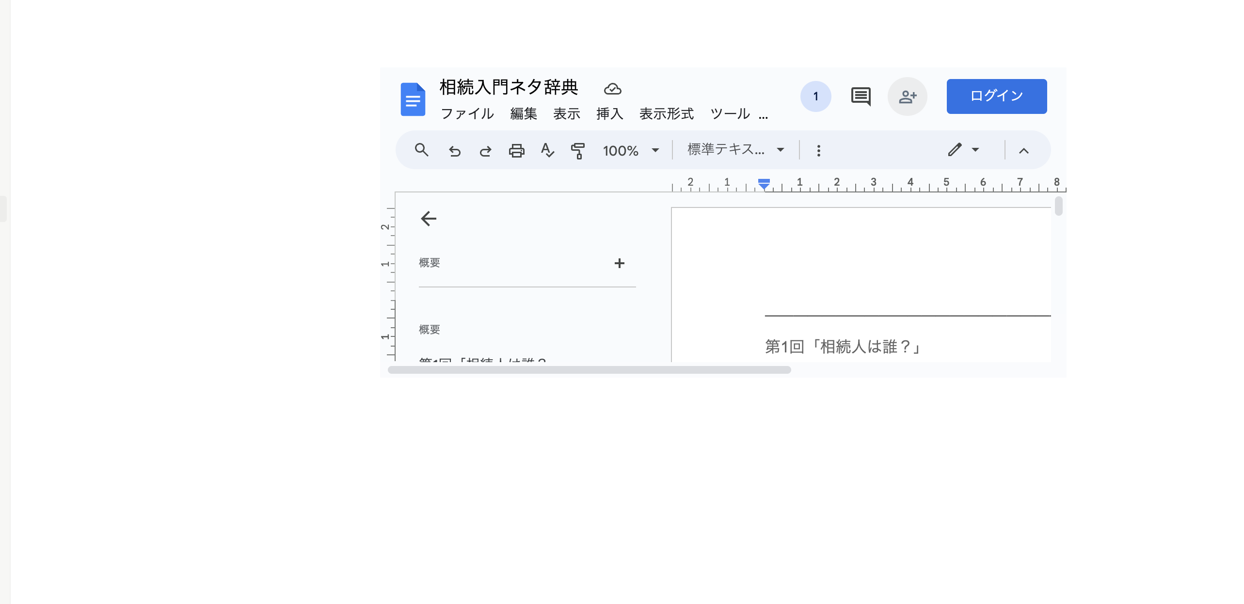Open the comment history icon
This screenshot has height=604, width=1244.
click(x=861, y=96)
